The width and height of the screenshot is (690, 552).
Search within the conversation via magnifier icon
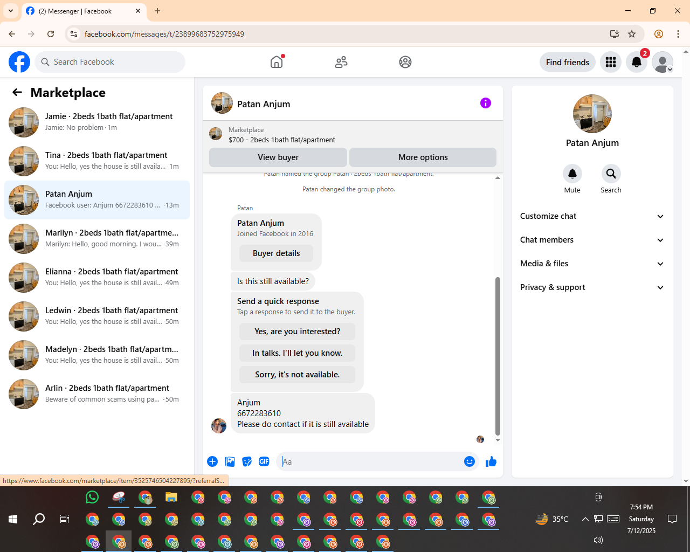click(611, 174)
